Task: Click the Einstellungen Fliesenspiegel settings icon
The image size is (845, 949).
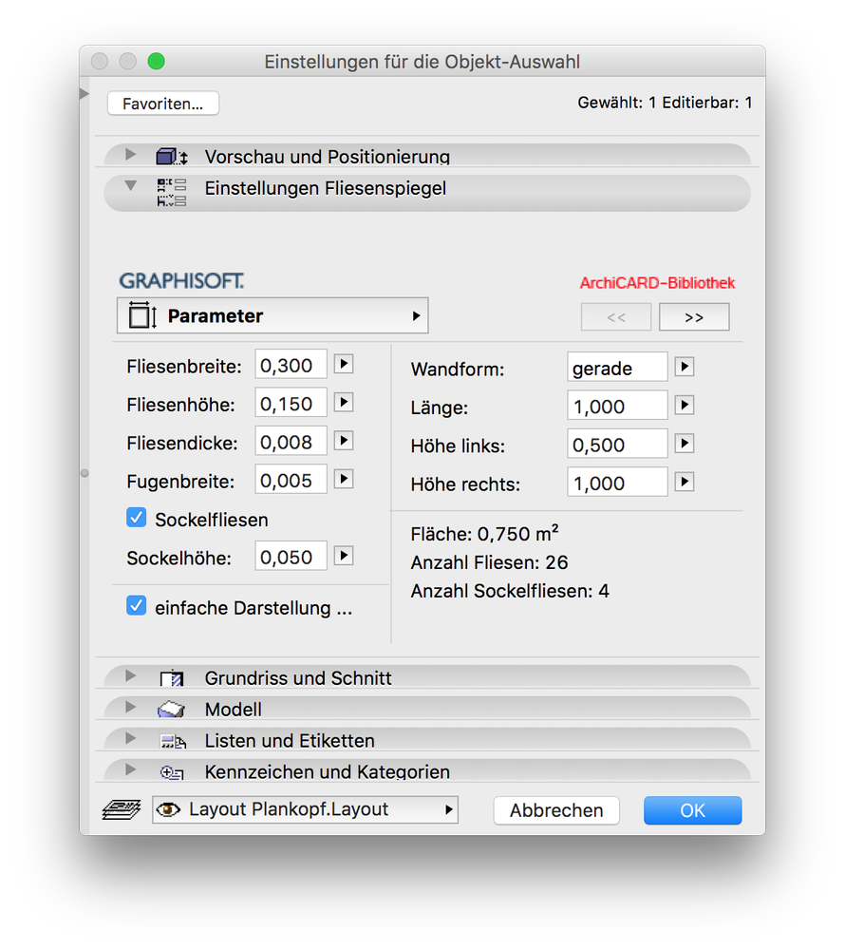Action: pos(172,193)
